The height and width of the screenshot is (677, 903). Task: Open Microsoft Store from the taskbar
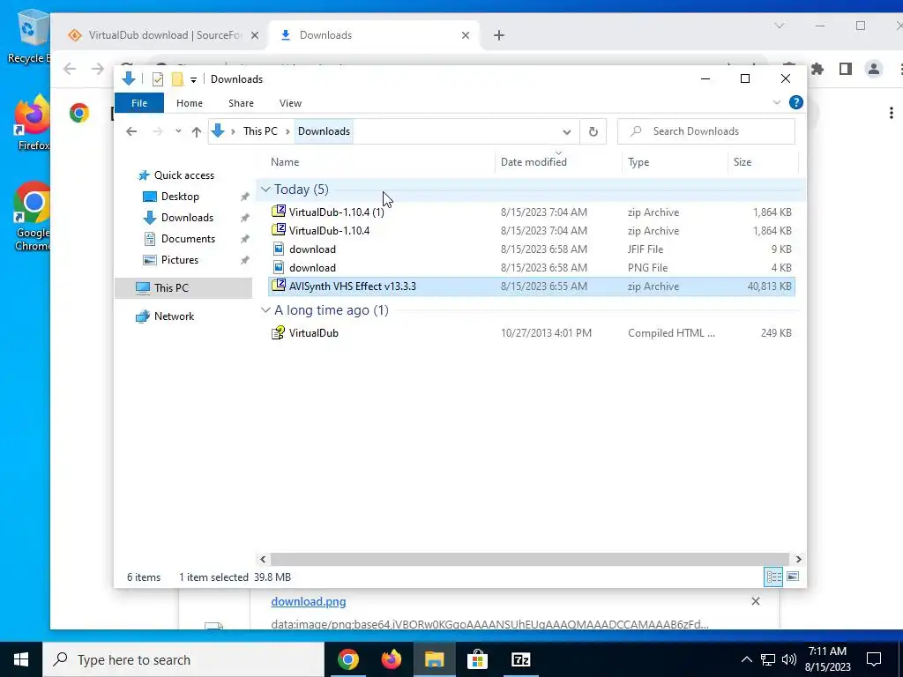[477, 659]
